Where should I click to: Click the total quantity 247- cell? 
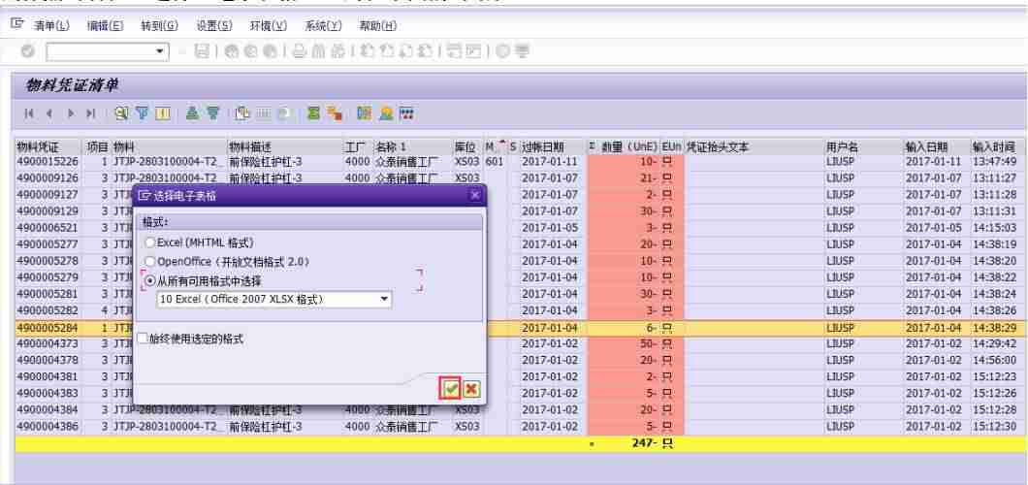tap(625, 443)
